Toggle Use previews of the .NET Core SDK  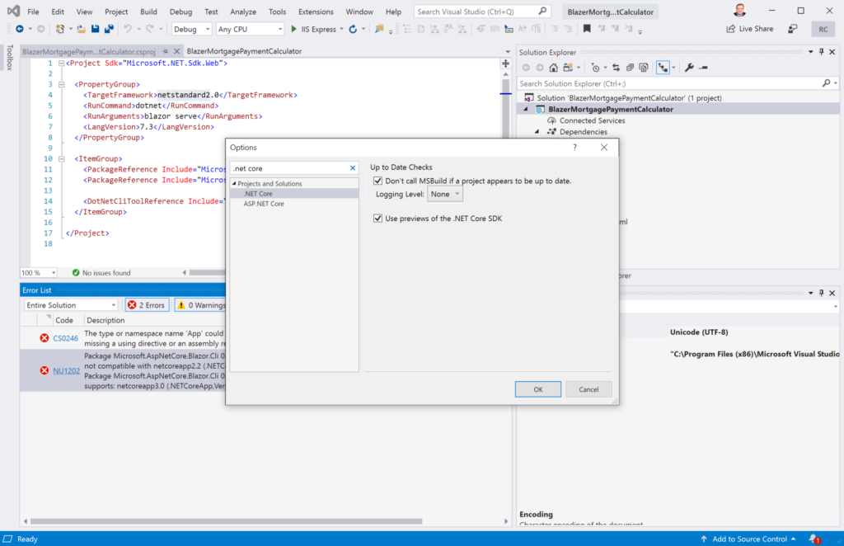pyautogui.click(x=378, y=219)
